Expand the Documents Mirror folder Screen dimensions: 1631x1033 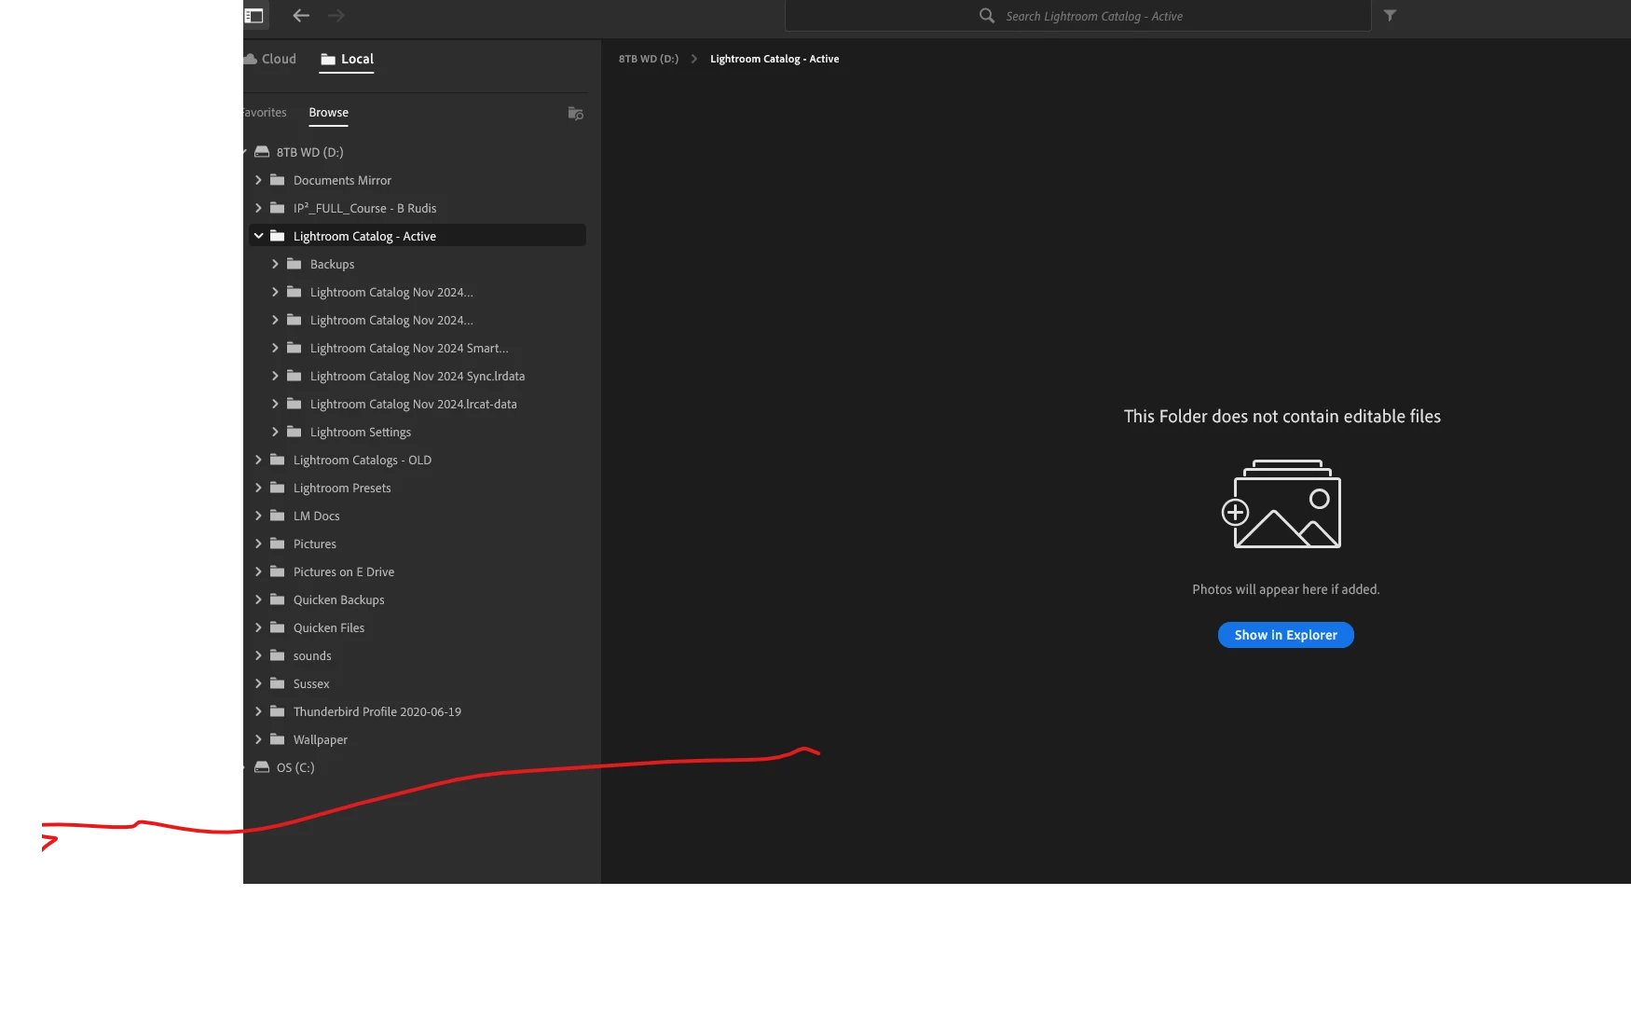pos(258,180)
